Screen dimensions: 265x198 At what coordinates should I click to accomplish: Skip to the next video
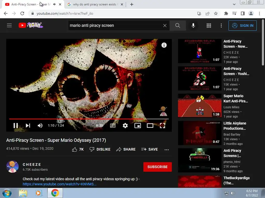click(28, 126)
